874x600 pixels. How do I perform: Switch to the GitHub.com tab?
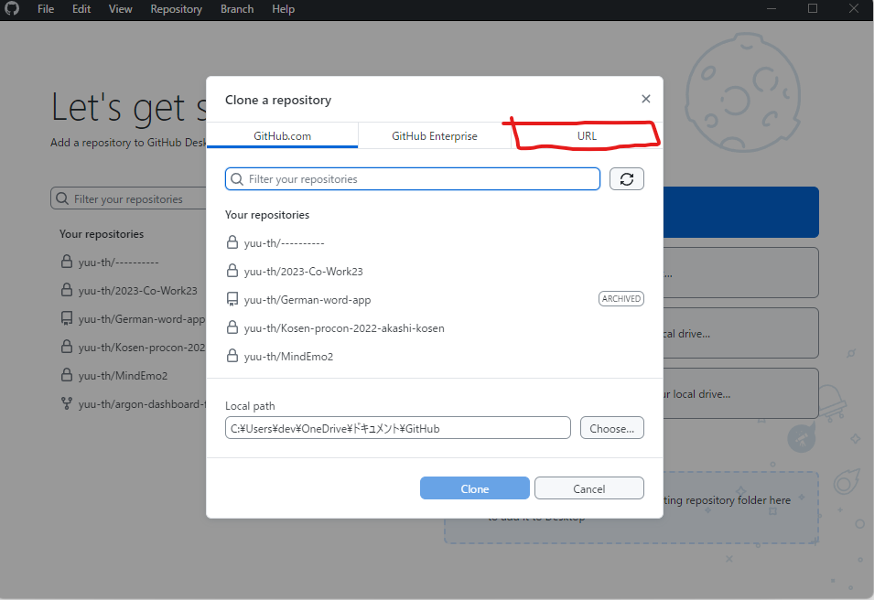coord(282,136)
